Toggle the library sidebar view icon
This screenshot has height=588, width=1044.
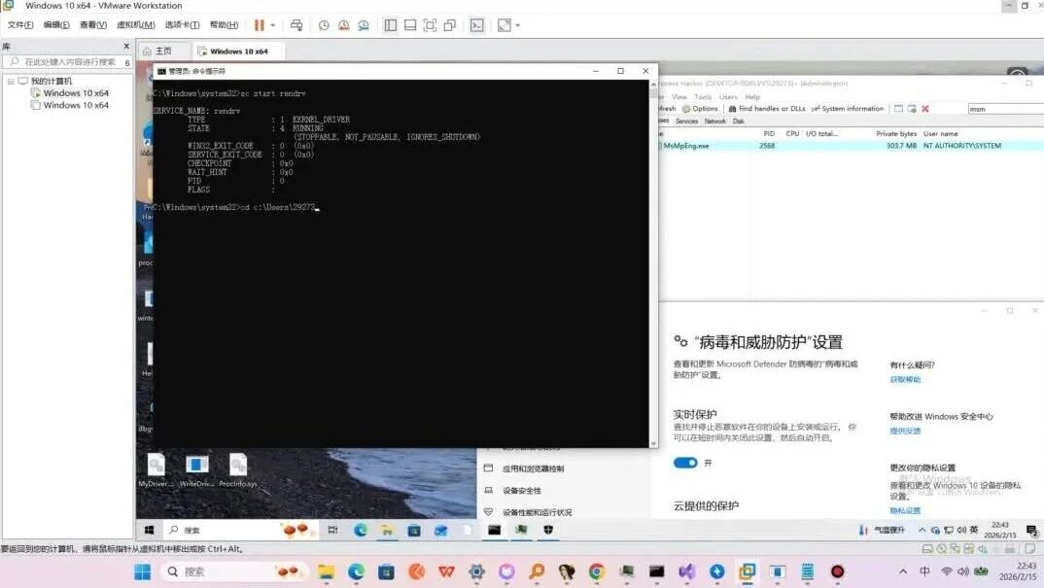point(390,25)
